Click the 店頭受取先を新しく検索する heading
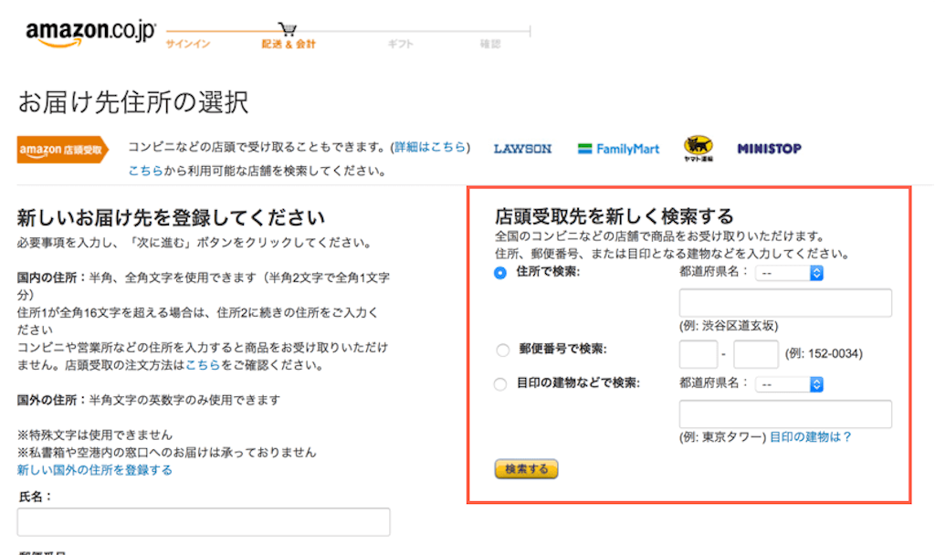The height and width of the screenshot is (555, 935). (x=615, y=215)
